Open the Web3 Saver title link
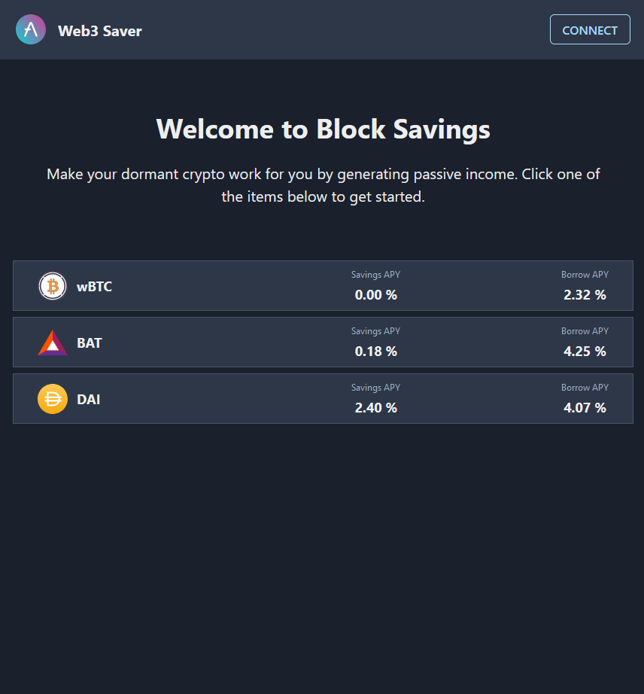 [x=100, y=31]
